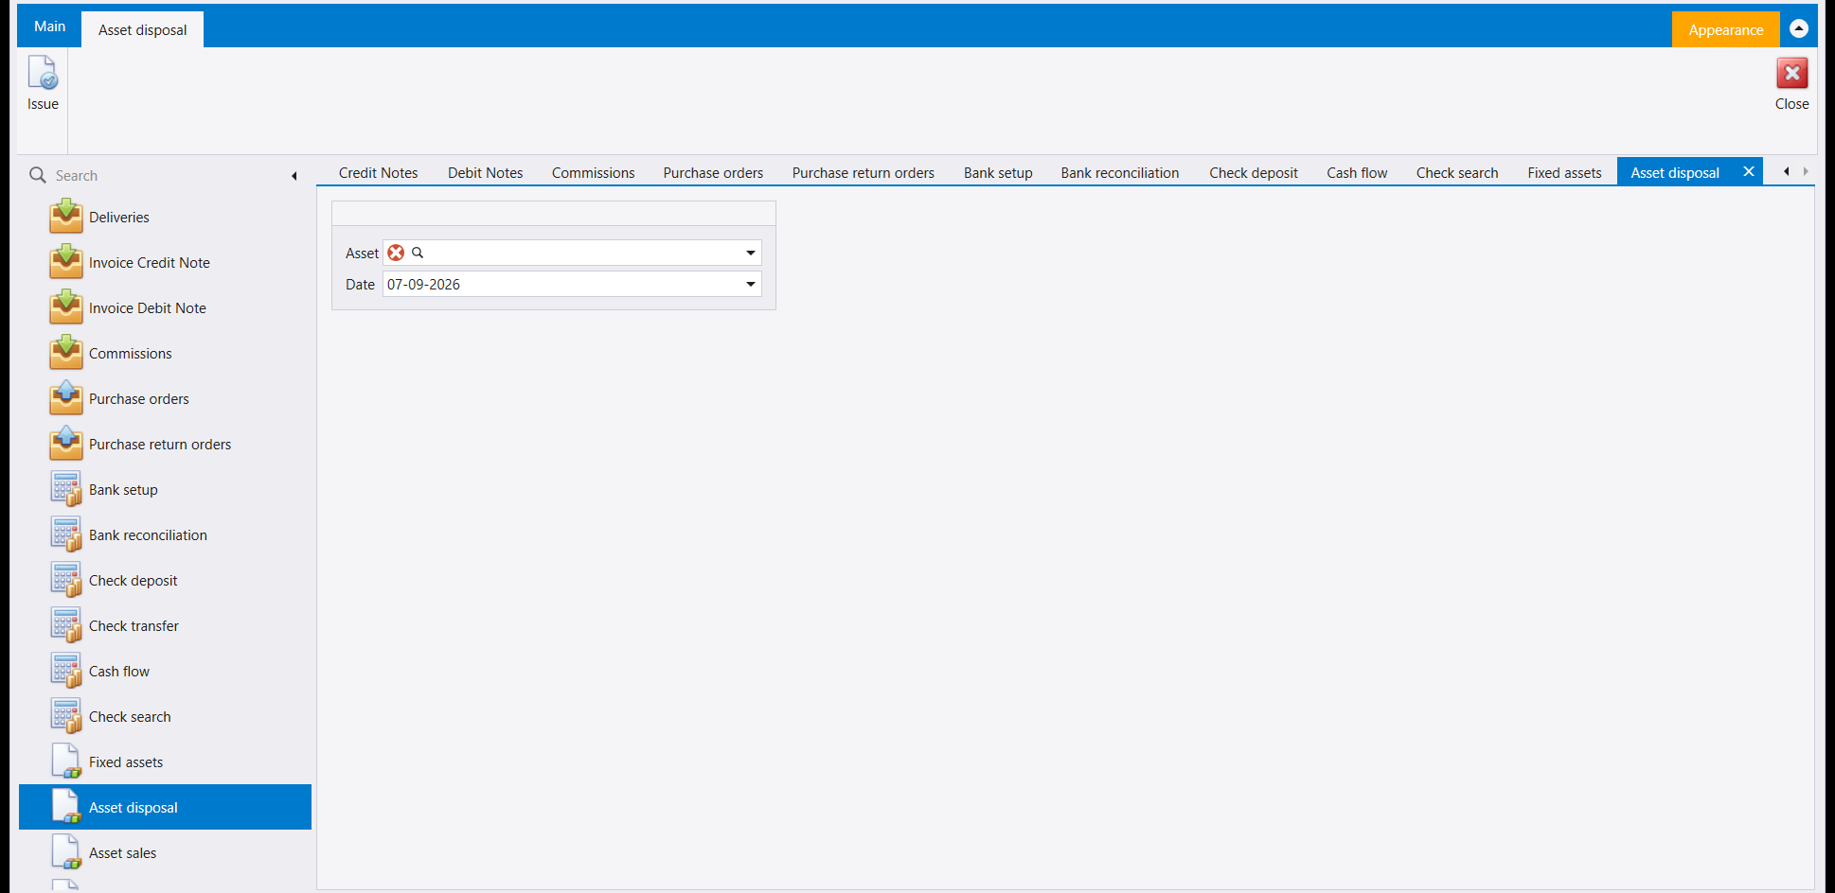Screen dimensions: 1835x893
Task: Click the Appearance button
Action: click(x=1726, y=30)
